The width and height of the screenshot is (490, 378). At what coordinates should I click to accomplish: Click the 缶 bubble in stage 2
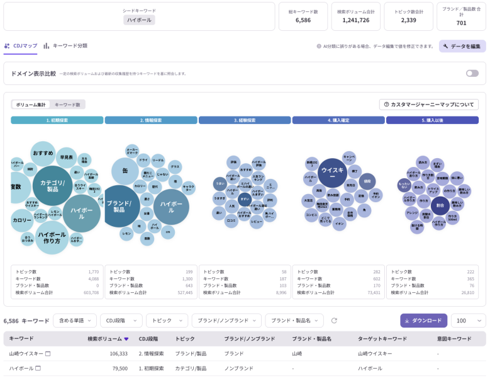click(125, 171)
